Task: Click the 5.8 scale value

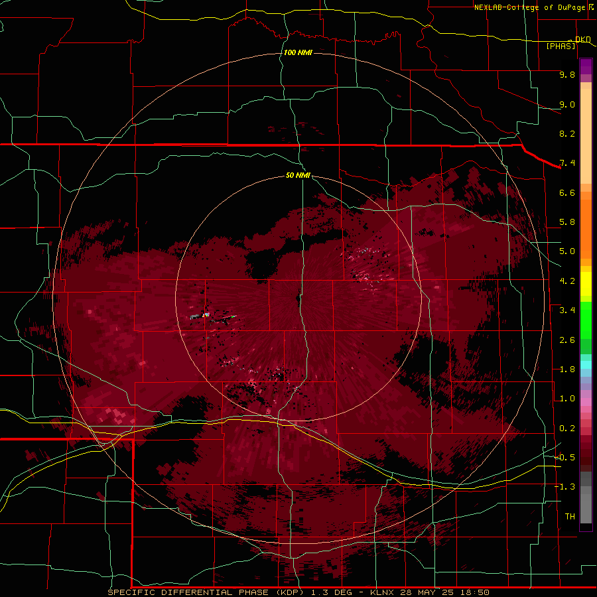Action: [567, 222]
